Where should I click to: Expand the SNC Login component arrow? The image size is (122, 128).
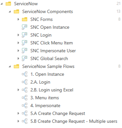click(18, 35)
